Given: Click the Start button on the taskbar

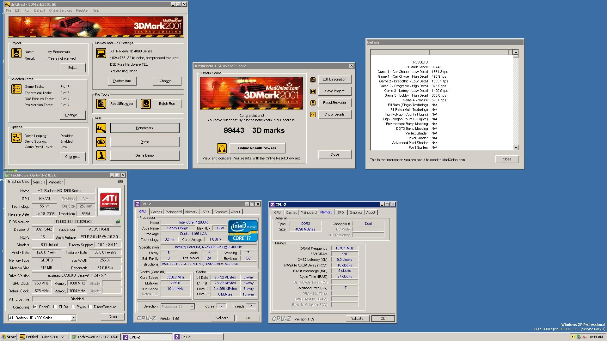Looking at the screenshot, I should tap(9, 337).
